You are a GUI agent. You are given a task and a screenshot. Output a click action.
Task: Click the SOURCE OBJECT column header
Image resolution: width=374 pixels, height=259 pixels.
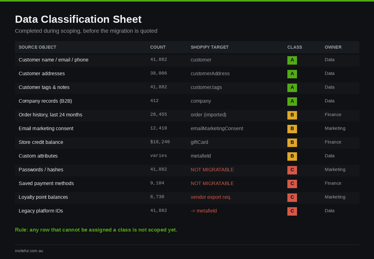pyautogui.click(x=37, y=47)
